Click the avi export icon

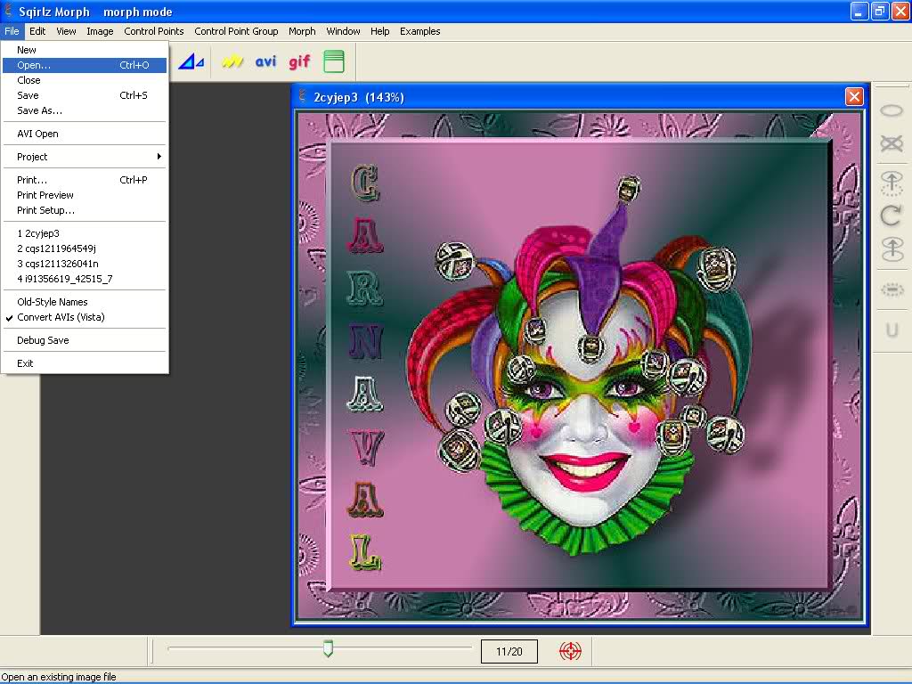coord(265,61)
